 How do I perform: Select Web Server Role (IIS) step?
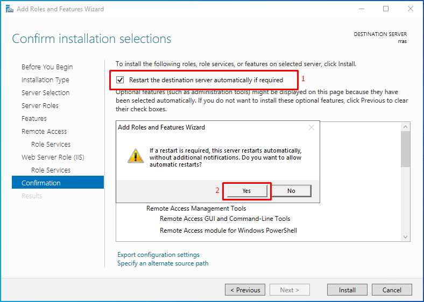53,157
